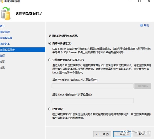This screenshot has height=139, width=154.
Task: Click 指定 Linux 格式的文件共享位置(L) label
Action: click(x=72, y=95)
